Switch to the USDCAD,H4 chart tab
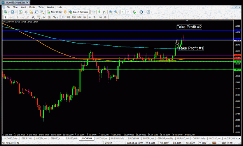The height and width of the screenshot is (146, 243). point(101,138)
